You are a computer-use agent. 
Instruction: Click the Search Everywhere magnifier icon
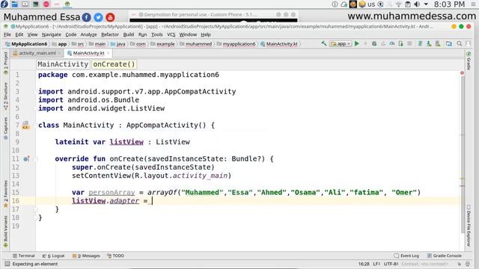(x=460, y=43)
